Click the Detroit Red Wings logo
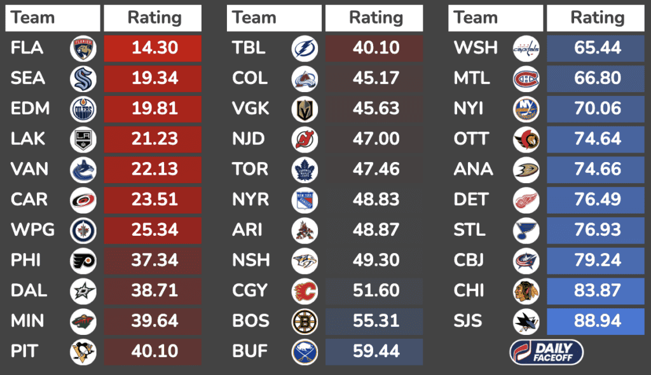651x375 pixels. click(526, 200)
